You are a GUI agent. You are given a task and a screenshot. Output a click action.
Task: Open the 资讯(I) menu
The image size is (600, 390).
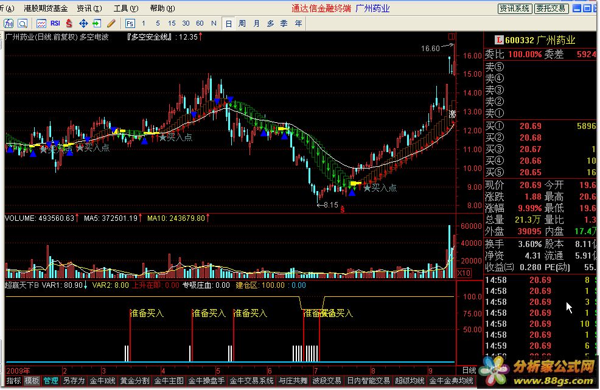[89, 9]
